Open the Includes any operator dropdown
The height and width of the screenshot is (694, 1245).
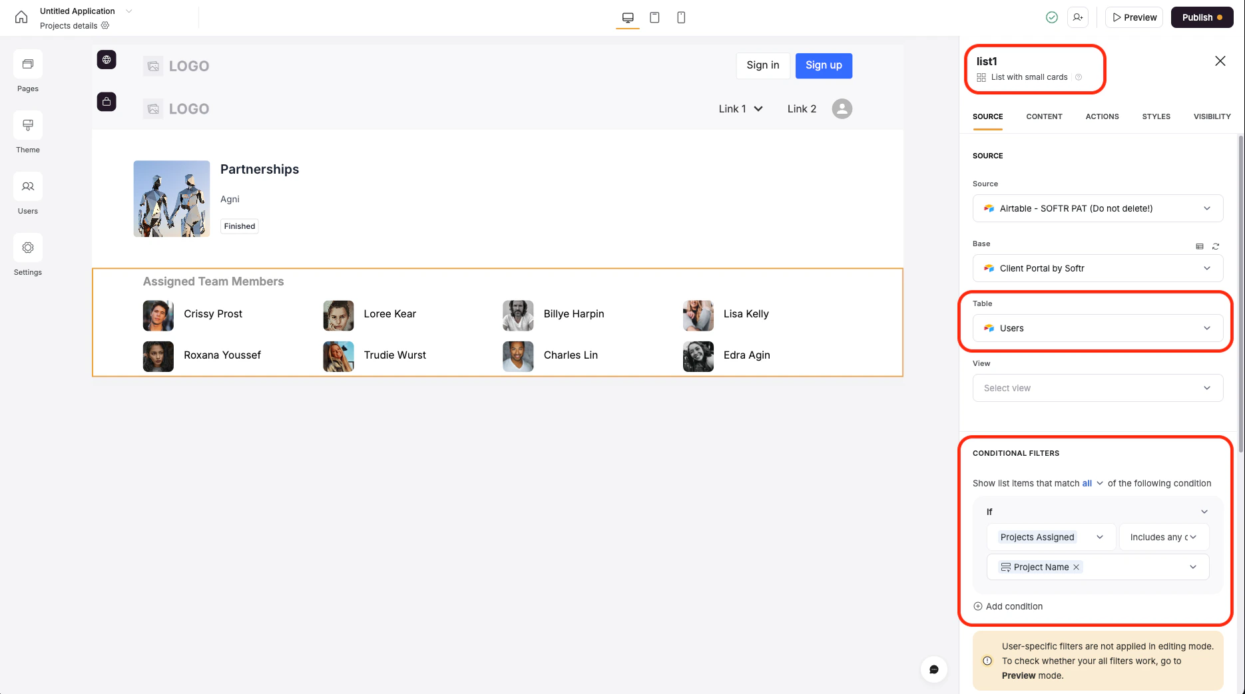point(1164,537)
